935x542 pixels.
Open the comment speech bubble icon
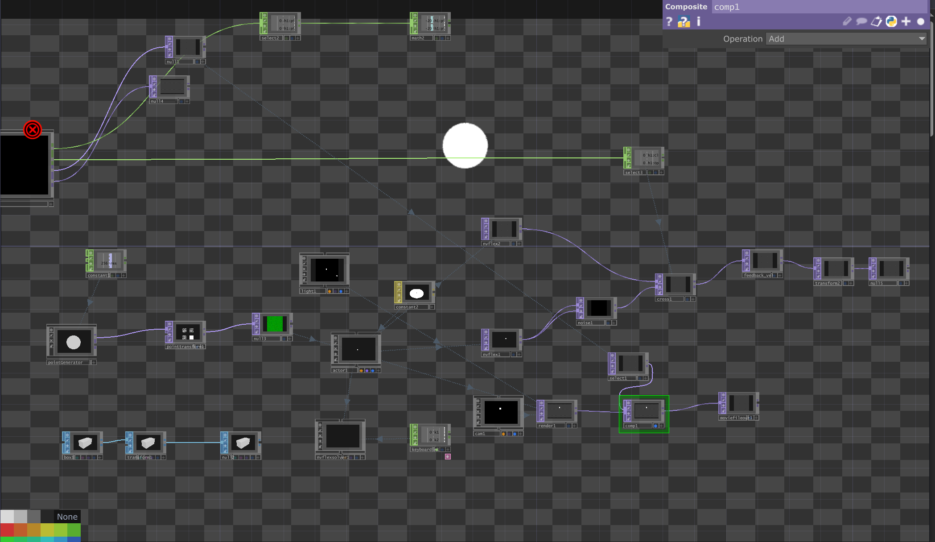coord(861,21)
